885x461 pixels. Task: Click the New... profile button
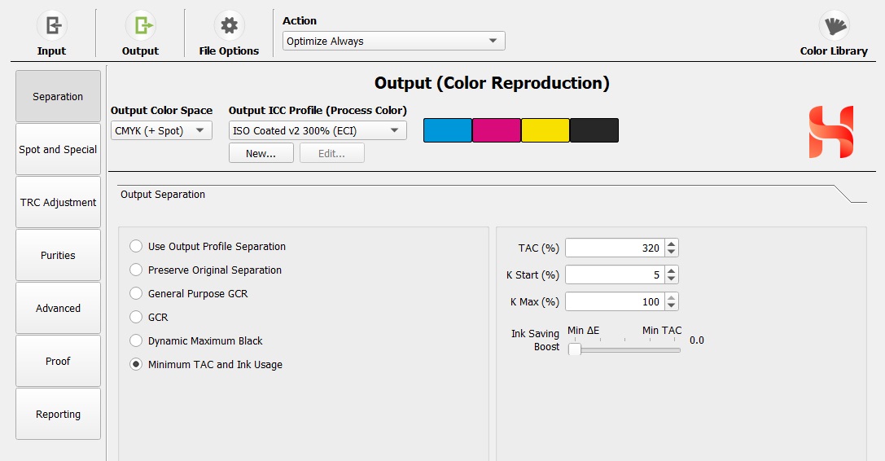pos(261,153)
